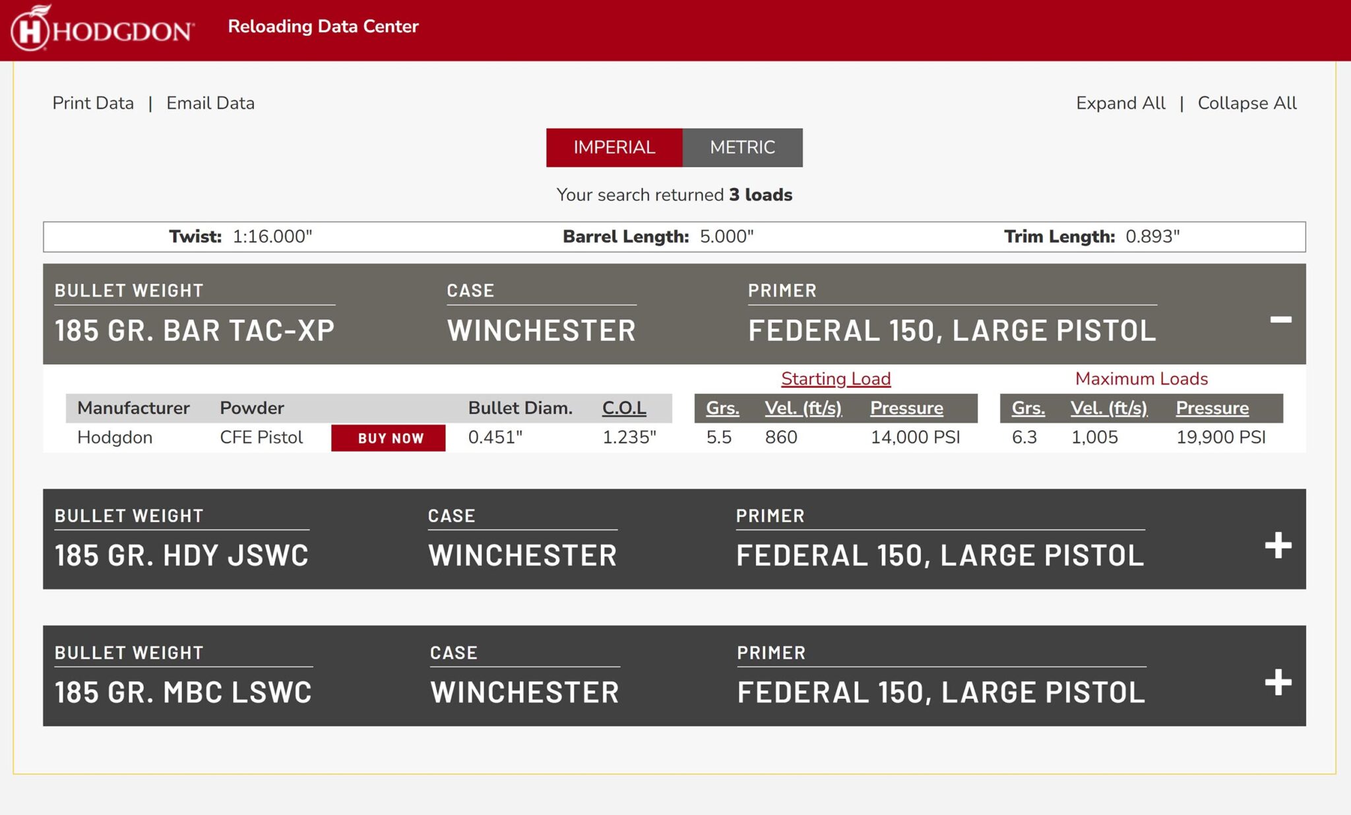Click maximum loads Vel. (ft/s) header
This screenshot has height=815, width=1351.
pos(1109,408)
